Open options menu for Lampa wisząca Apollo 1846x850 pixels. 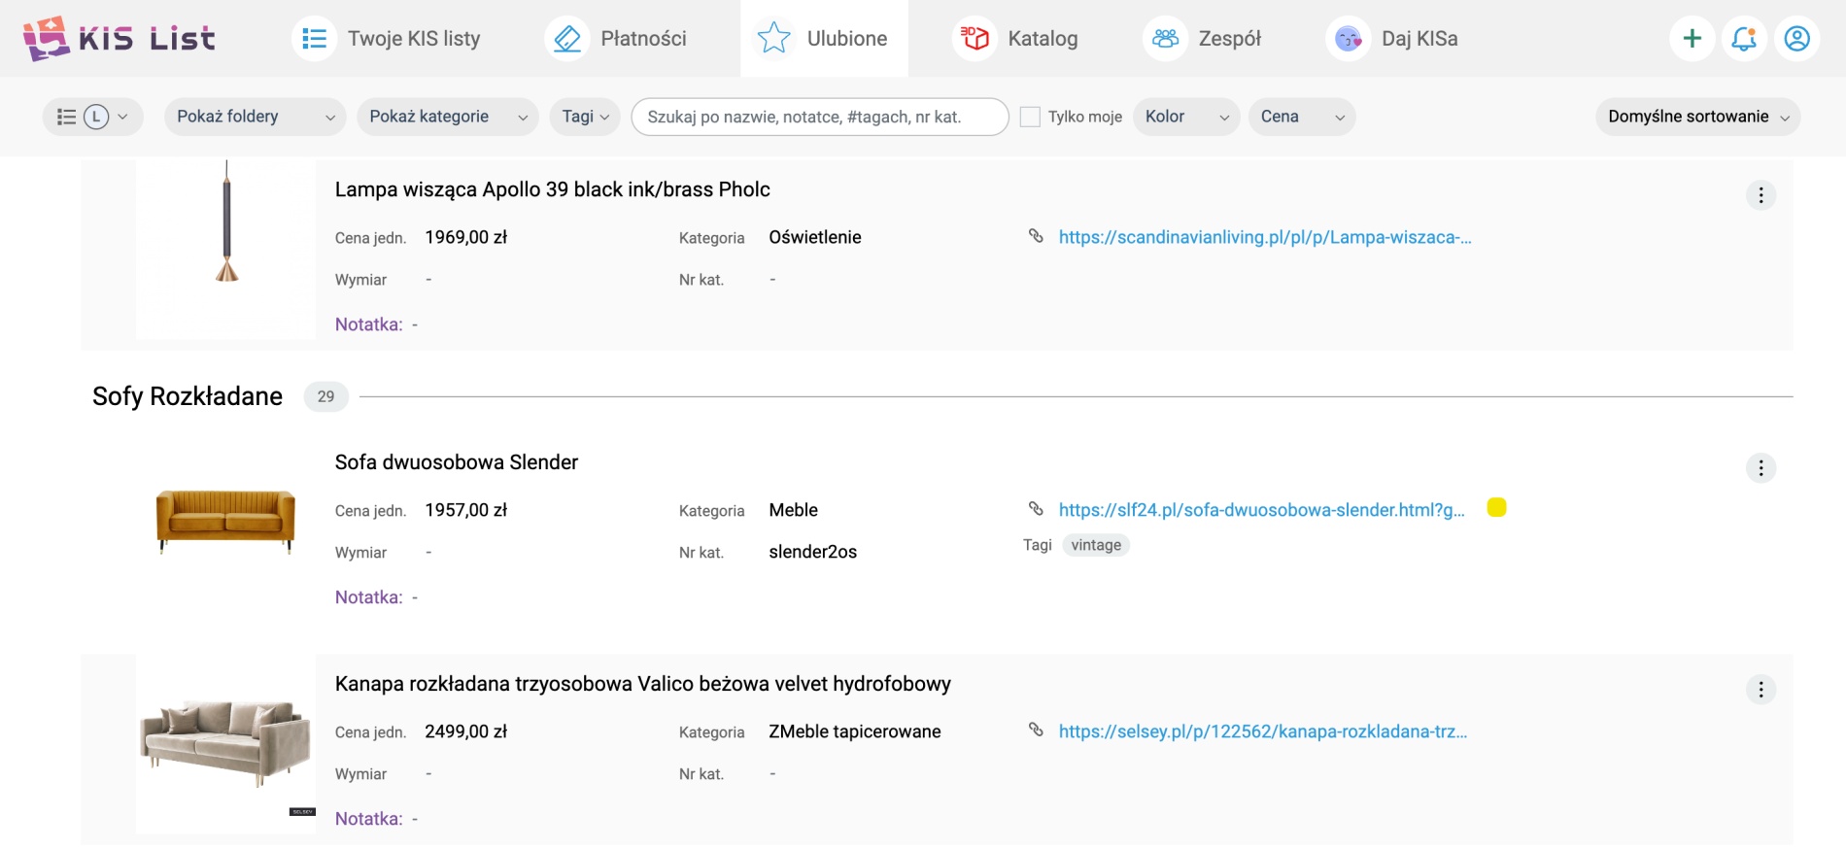tap(1761, 195)
